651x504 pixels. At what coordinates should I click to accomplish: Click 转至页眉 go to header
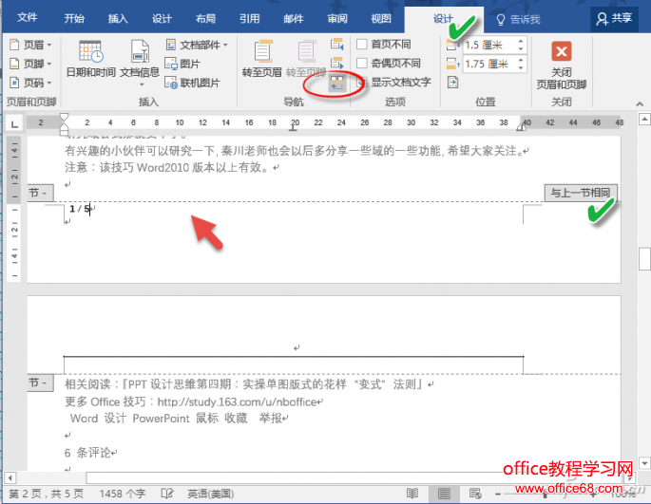point(262,59)
